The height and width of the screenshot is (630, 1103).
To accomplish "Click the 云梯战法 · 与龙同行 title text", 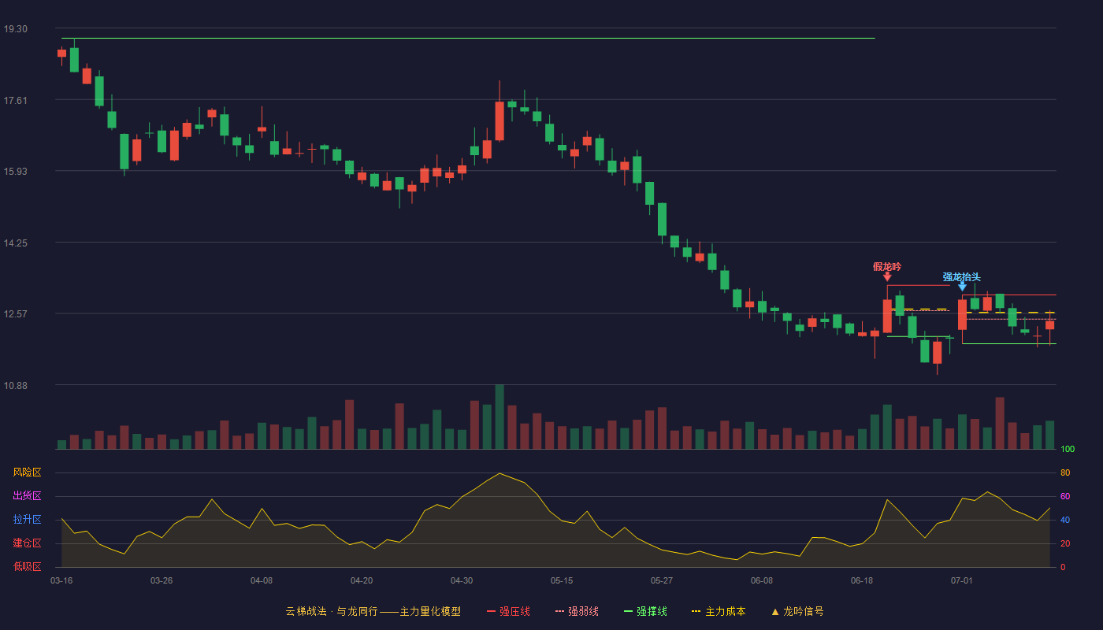I will (332, 611).
